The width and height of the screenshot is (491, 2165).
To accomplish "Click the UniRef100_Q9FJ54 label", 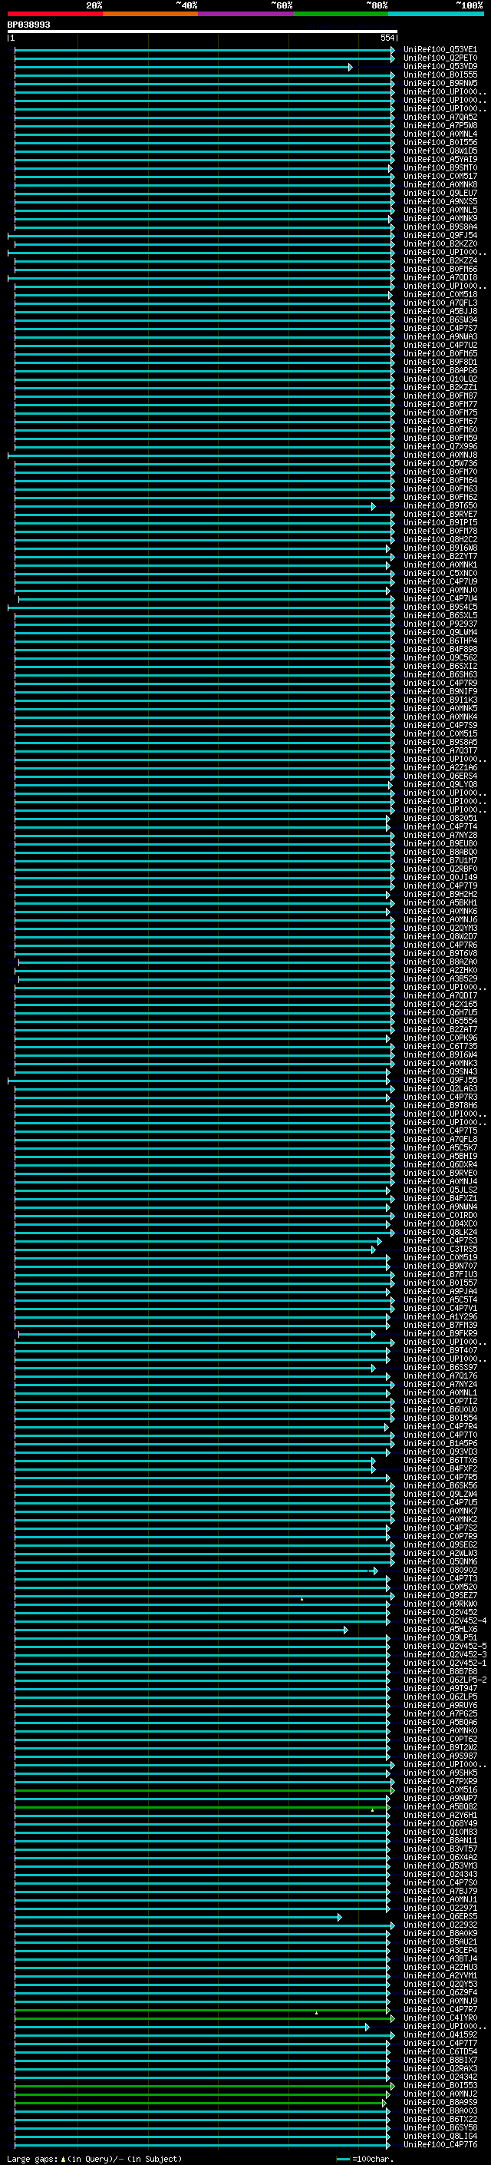I will coord(440,235).
